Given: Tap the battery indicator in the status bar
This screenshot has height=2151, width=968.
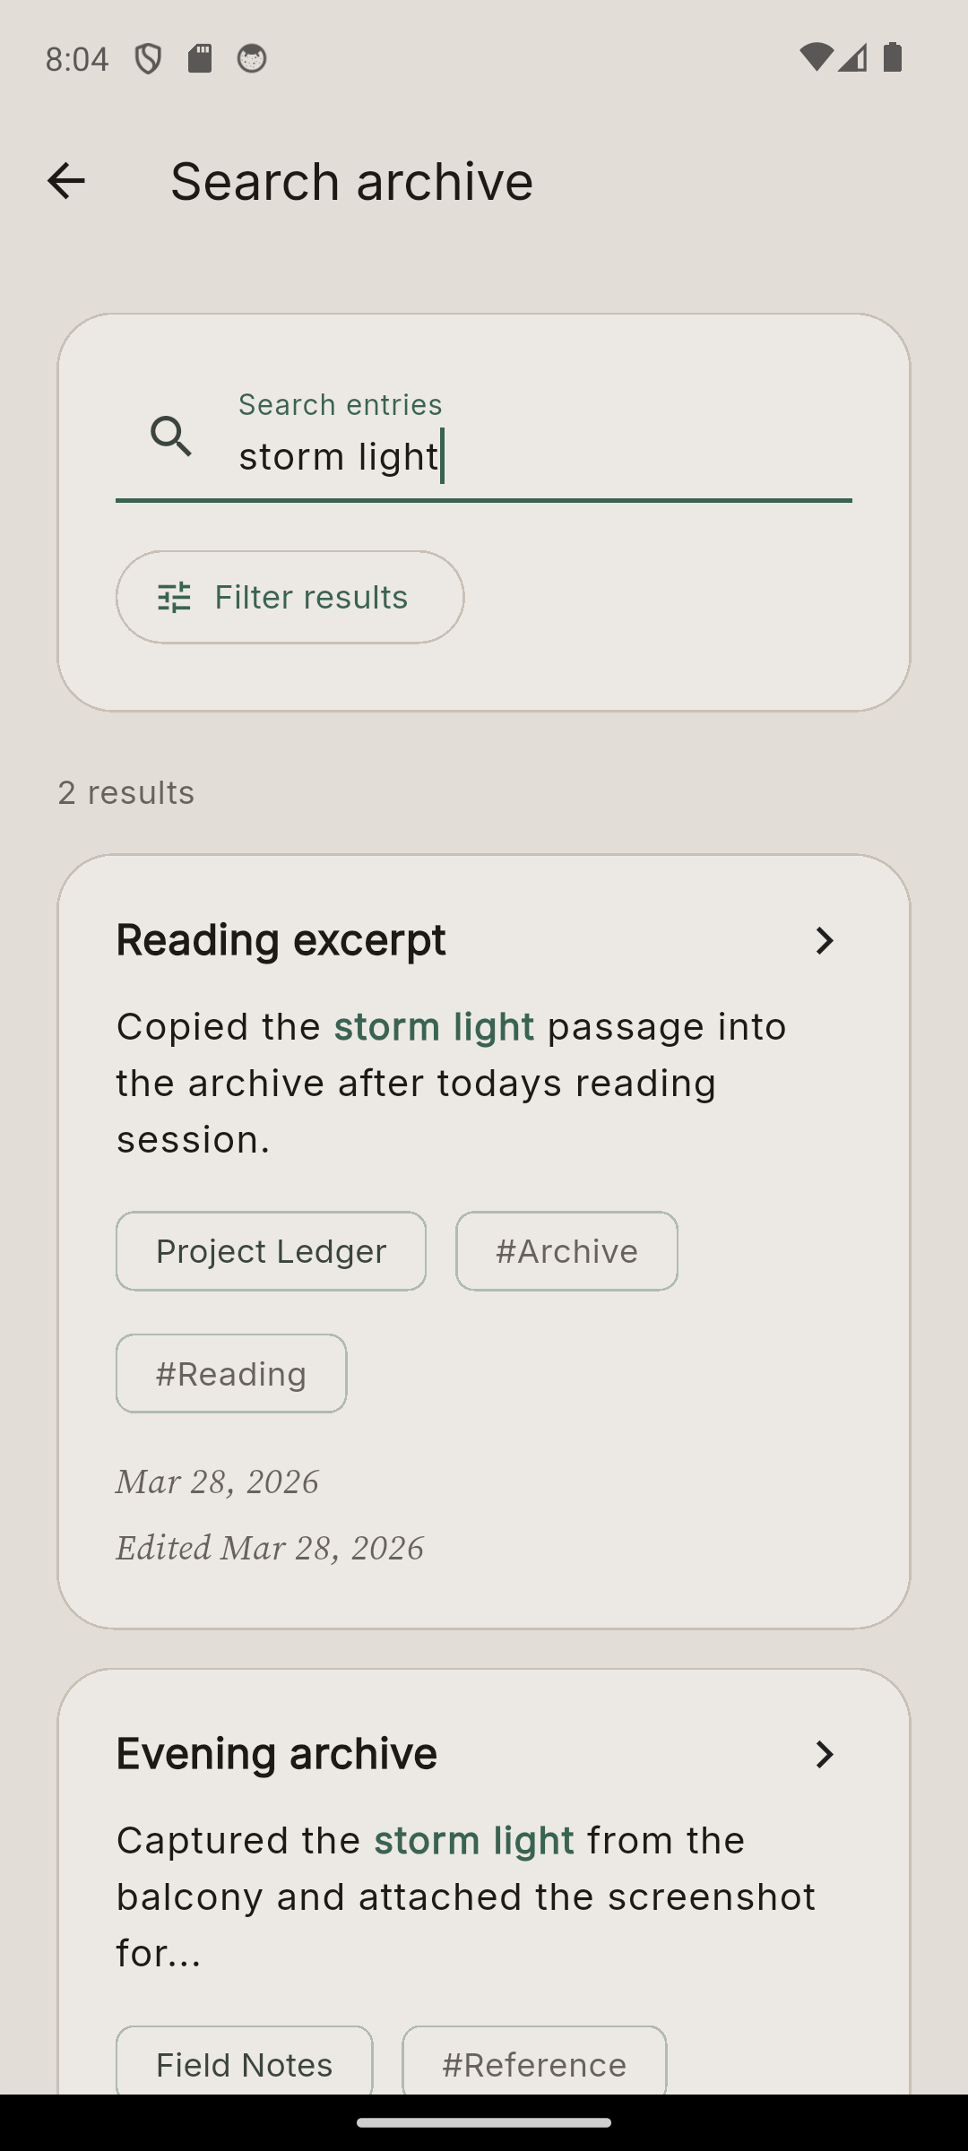Looking at the screenshot, I should click(892, 57).
